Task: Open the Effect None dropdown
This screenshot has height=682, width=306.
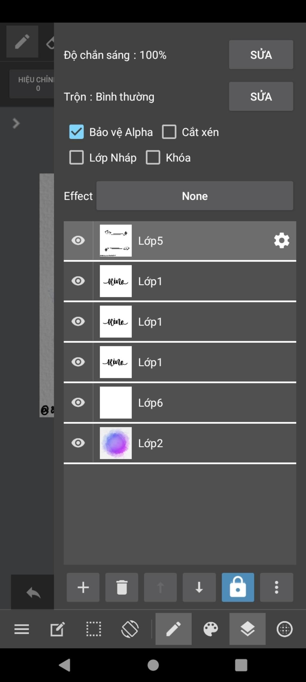Action: 195,196
